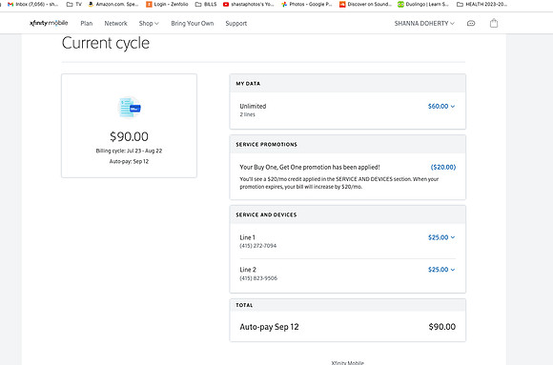Open the chat assistant icon
The height and width of the screenshot is (365, 553).
click(471, 23)
